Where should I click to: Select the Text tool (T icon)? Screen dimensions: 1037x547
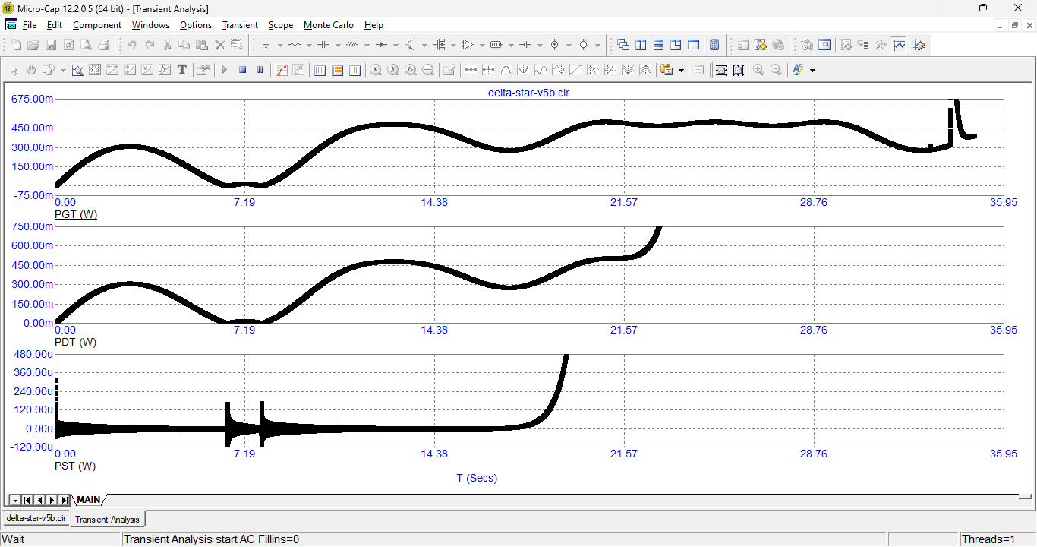click(182, 70)
